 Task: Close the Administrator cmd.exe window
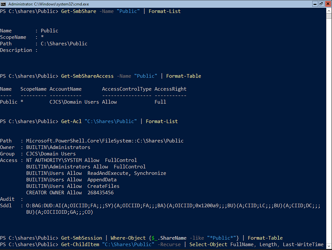(328, 4)
